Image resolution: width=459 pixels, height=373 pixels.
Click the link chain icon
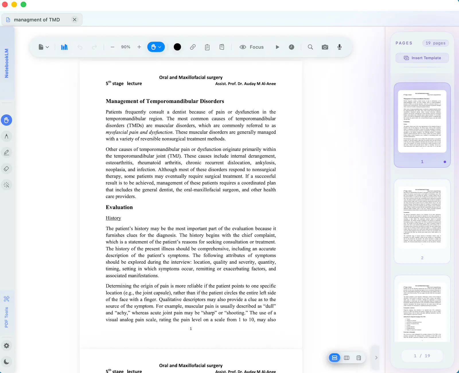pyautogui.click(x=193, y=47)
